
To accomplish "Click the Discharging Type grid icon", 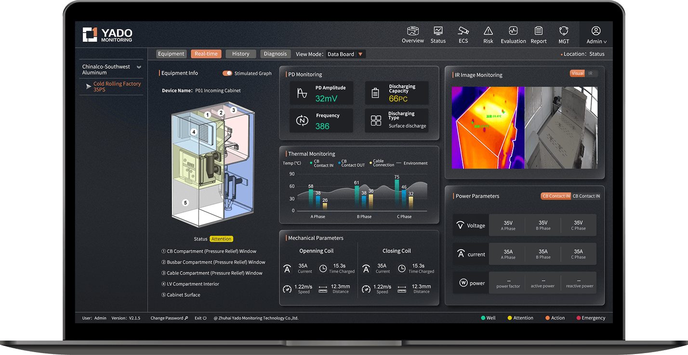I will point(376,121).
